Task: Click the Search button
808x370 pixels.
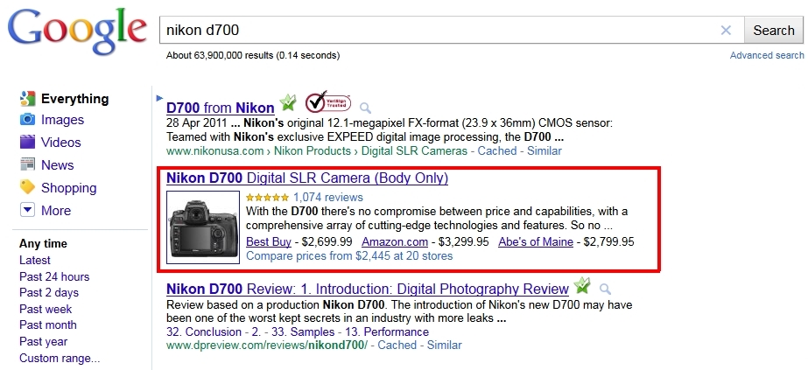Action: [773, 31]
